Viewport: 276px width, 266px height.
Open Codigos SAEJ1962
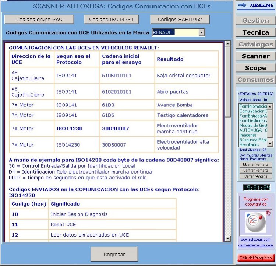[x=180, y=19]
